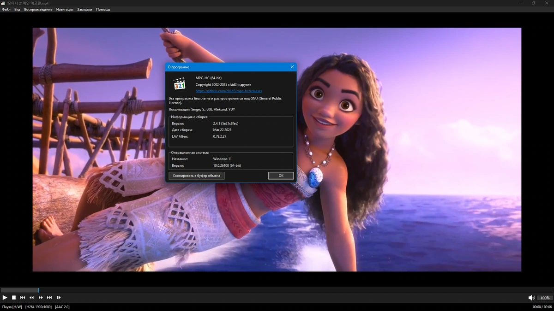Click the version value 2.4.1 (5e21c8fec)

click(x=226, y=123)
